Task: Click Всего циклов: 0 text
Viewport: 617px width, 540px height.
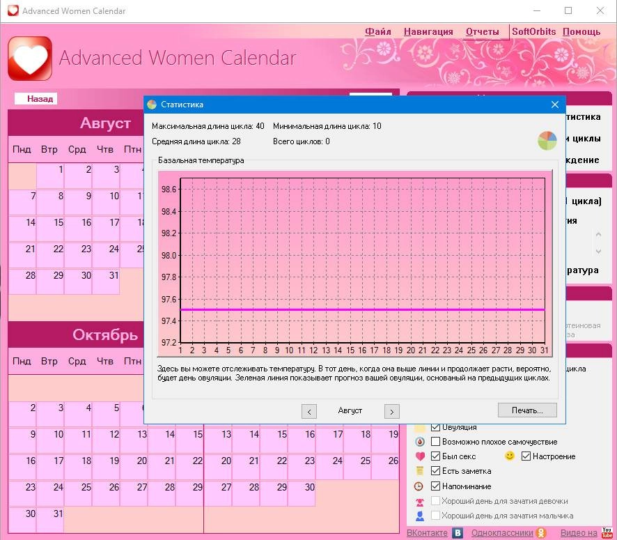Action: pos(301,141)
